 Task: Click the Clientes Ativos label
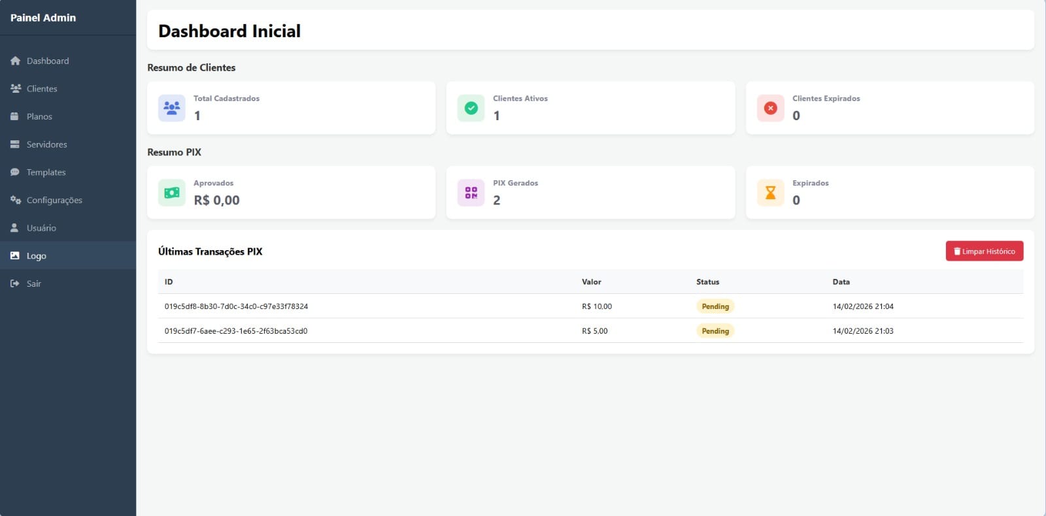tap(520, 99)
